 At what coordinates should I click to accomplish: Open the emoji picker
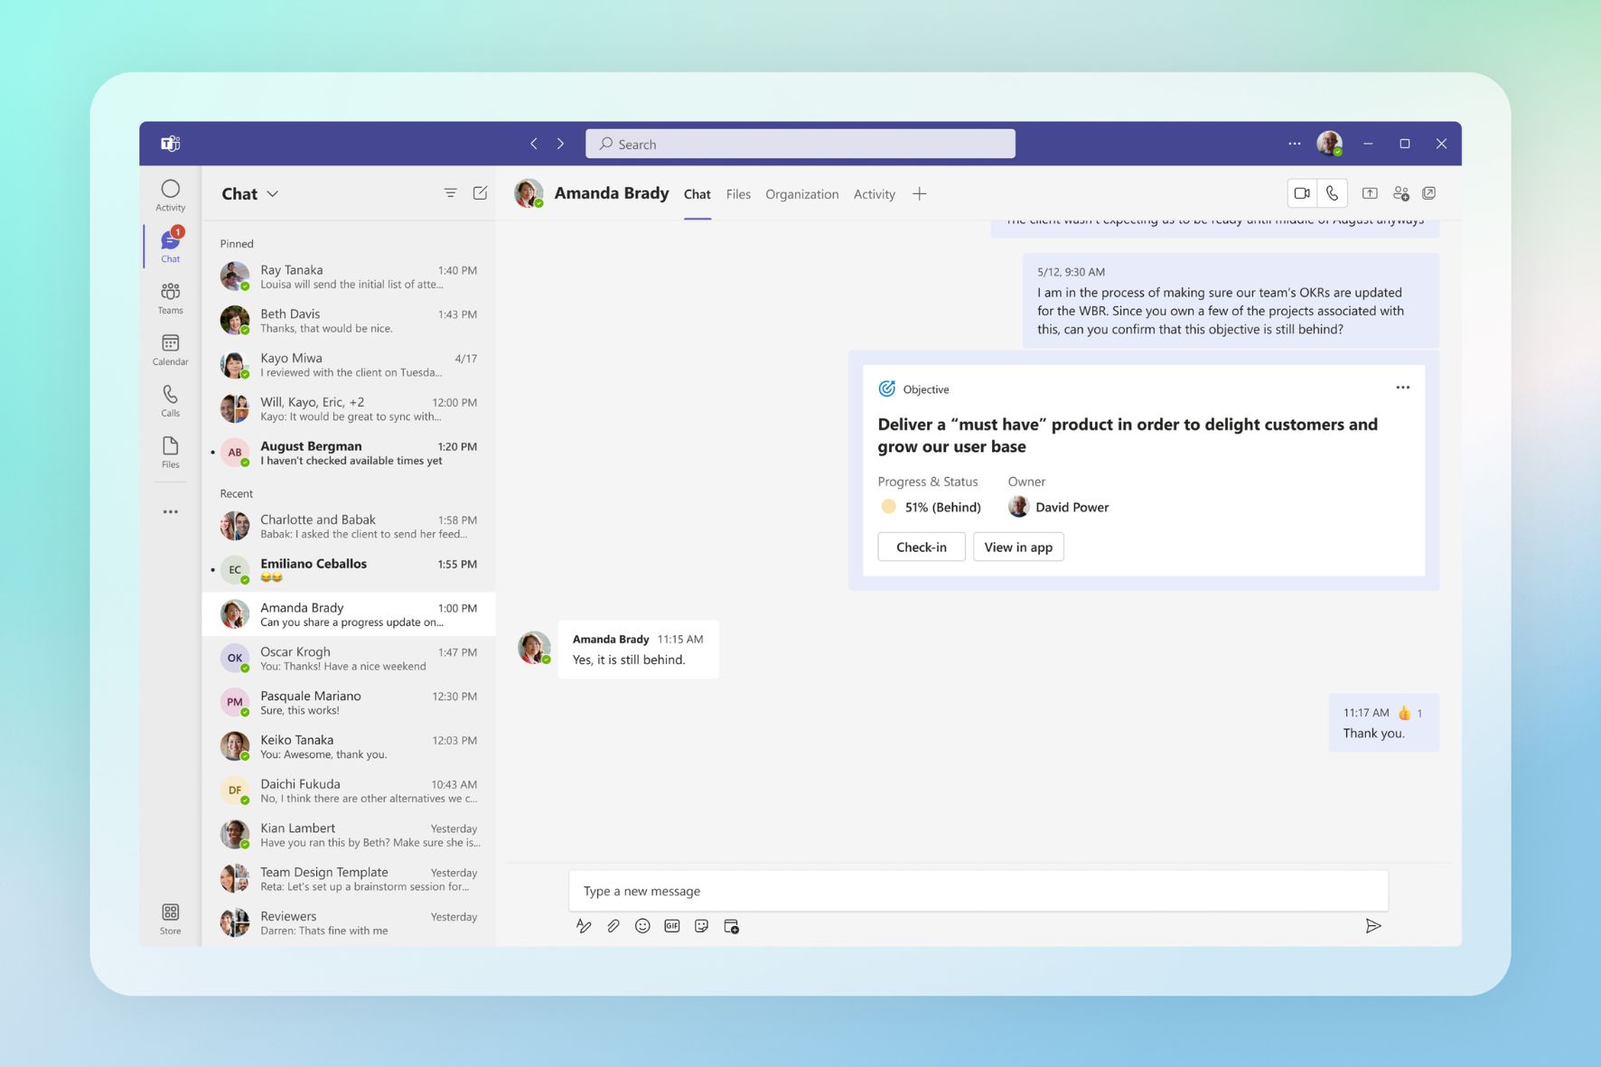(642, 926)
